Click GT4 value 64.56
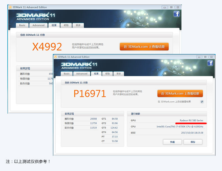Image resolution: width=222 pixels, height=171 pixels. pos(115,132)
